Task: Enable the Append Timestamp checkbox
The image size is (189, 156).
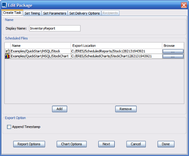Action: (9, 127)
